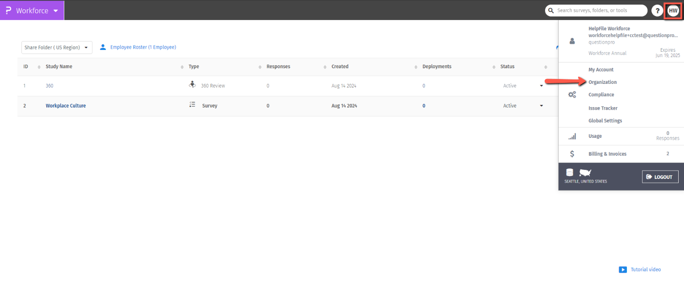Viewport: 684px width, 282px height.
Task: Select Compliance menu item
Action: click(601, 95)
